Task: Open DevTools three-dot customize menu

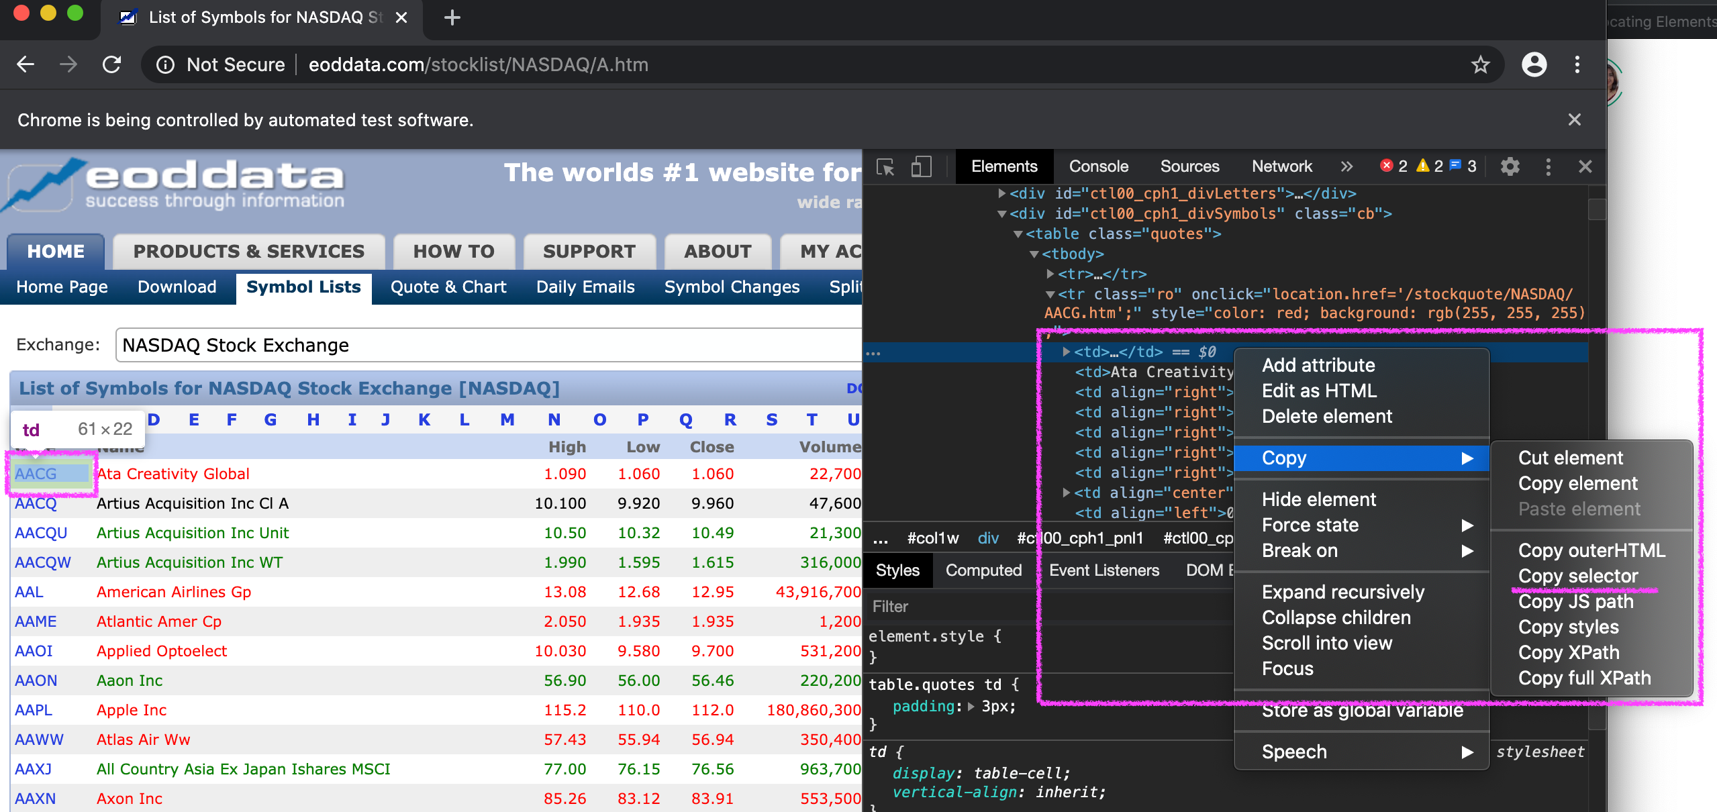Action: point(1548,166)
